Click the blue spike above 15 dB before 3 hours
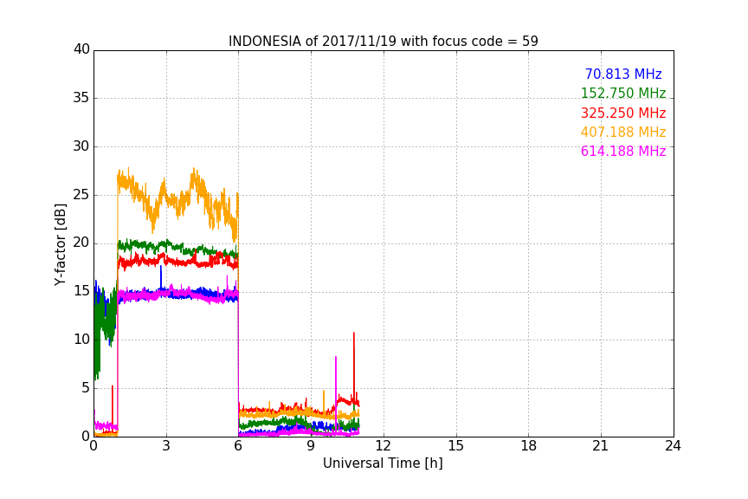The image size is (748, 499). coord(161,267)
